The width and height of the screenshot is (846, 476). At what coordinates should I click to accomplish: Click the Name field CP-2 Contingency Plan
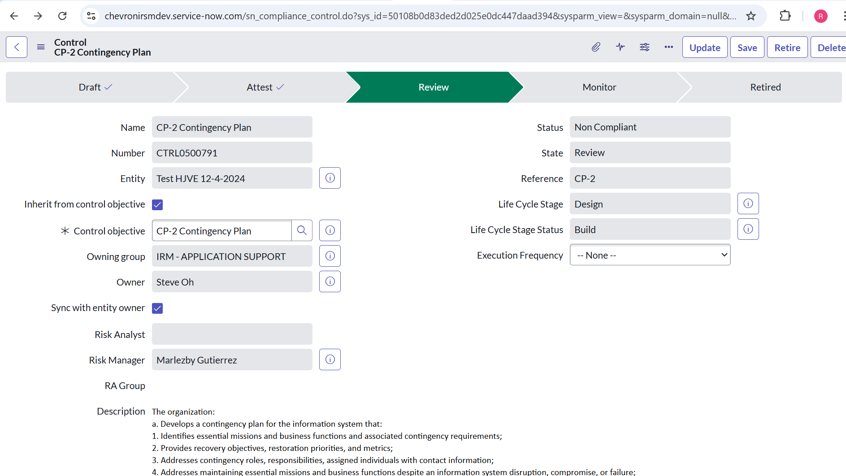[232, 127]
